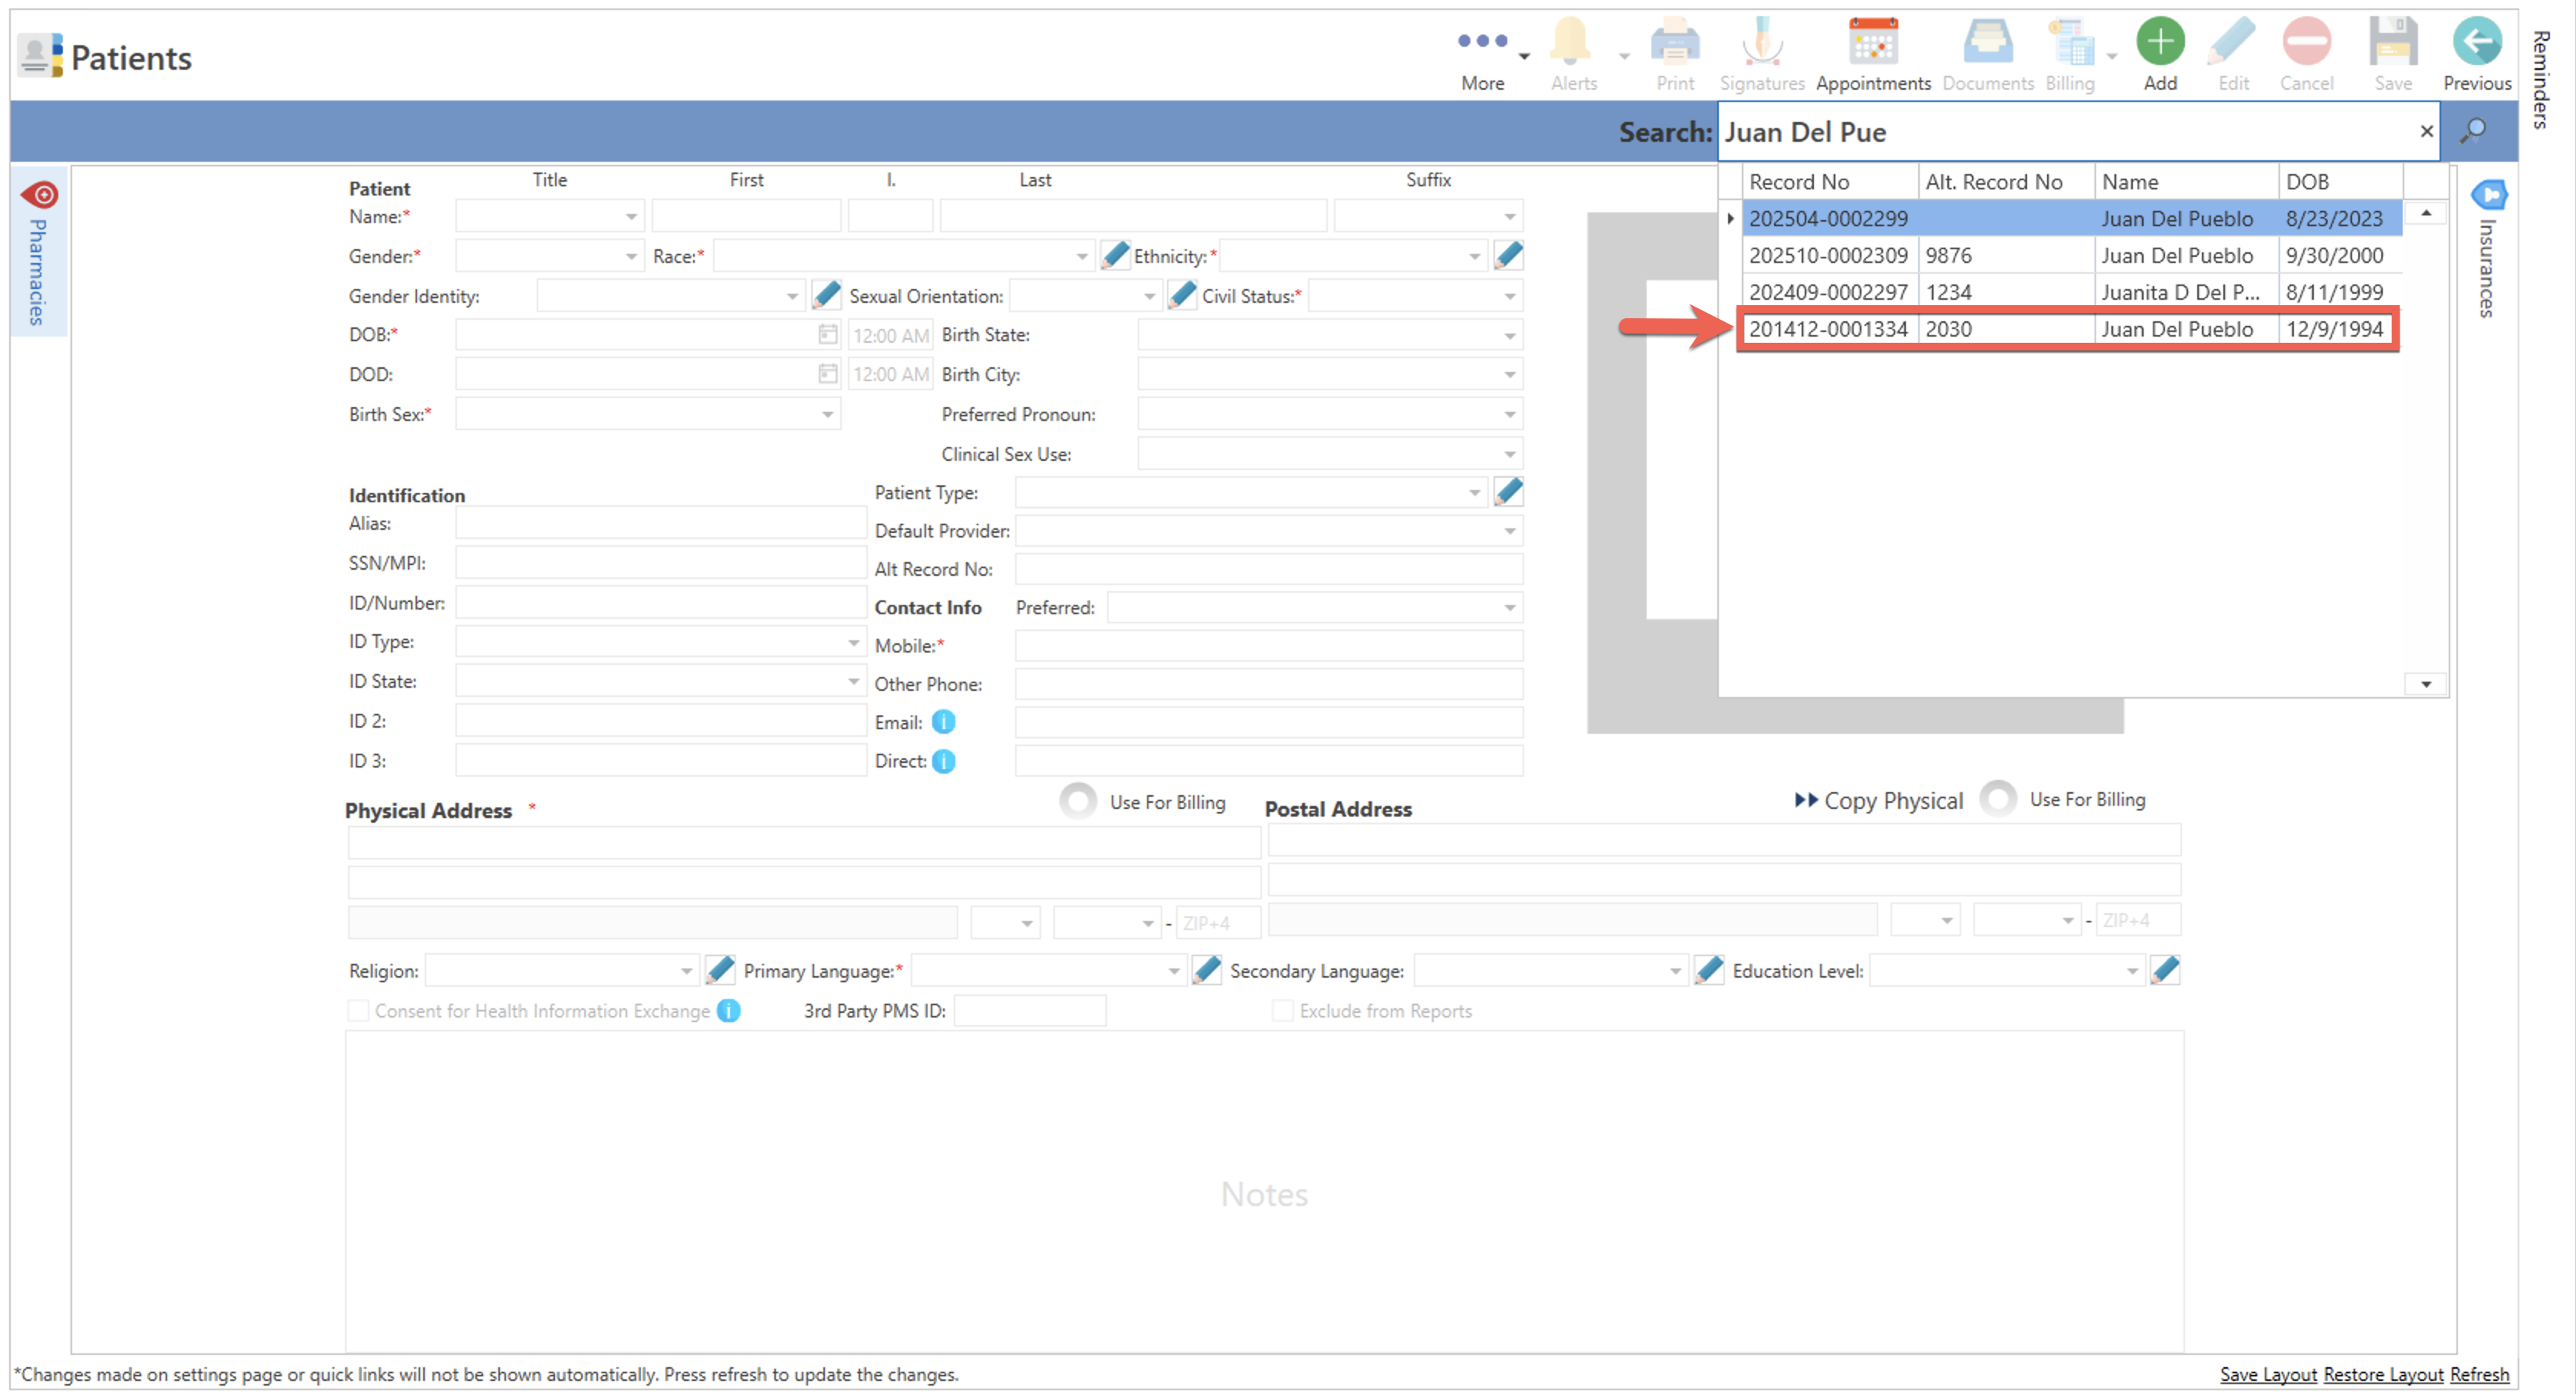Expand the Gender dropdown
The width and height of the screenshot is (2576, 1394).
(631, 256)
